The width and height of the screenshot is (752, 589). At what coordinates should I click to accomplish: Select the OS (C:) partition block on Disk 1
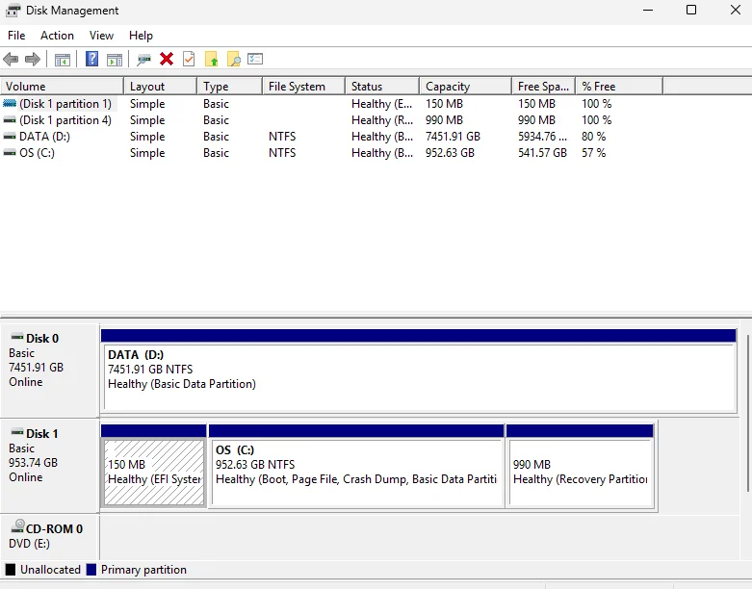[356, 466]
